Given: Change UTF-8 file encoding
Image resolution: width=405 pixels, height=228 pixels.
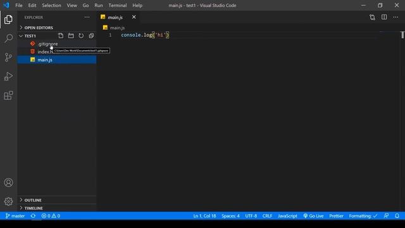Looking at the screenshot, I should pos(251,216).
